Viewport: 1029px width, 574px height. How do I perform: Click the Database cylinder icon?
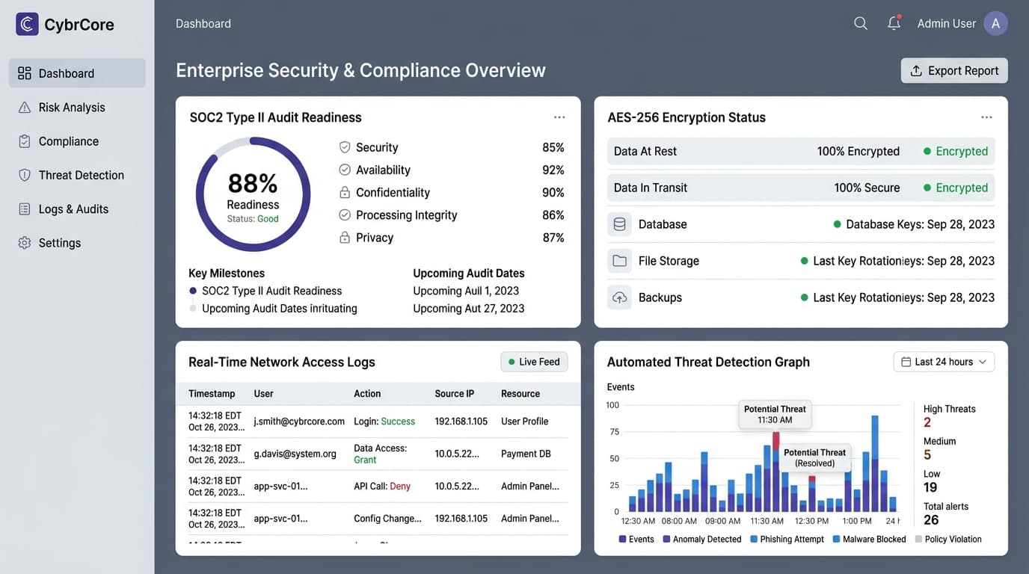[619, 224]
